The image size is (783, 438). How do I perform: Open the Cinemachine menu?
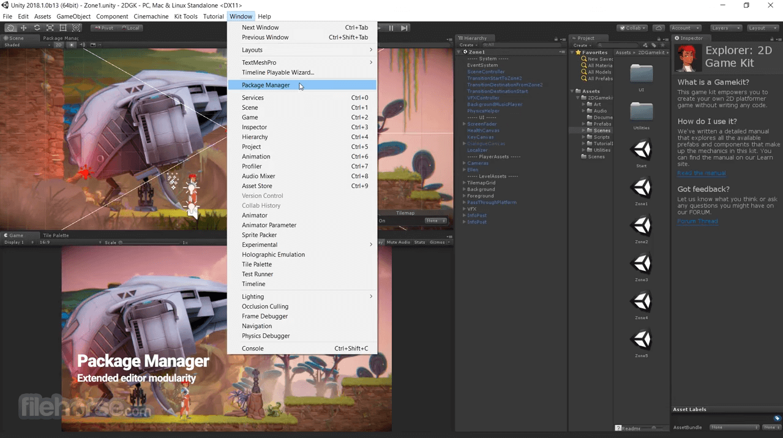tap(151, 17)
